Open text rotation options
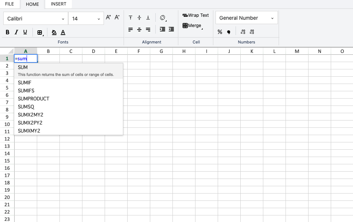Image resolution: width=353 pixels, height=222 pixels. click(163, 18)
